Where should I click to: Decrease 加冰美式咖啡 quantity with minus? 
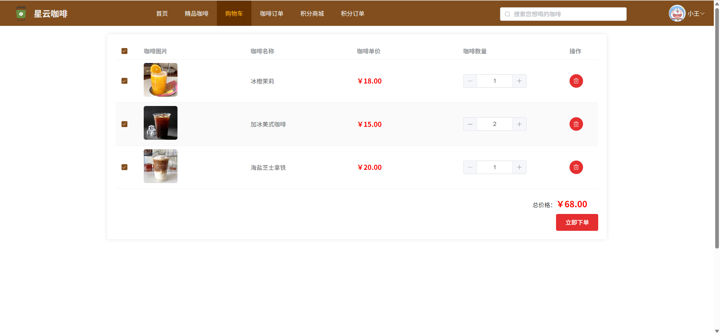tap(470, 124)
